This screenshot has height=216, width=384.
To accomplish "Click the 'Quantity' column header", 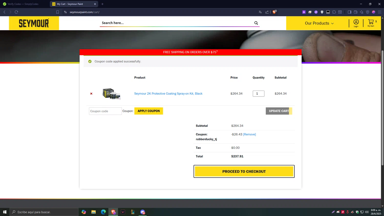I will coord(259,78).
